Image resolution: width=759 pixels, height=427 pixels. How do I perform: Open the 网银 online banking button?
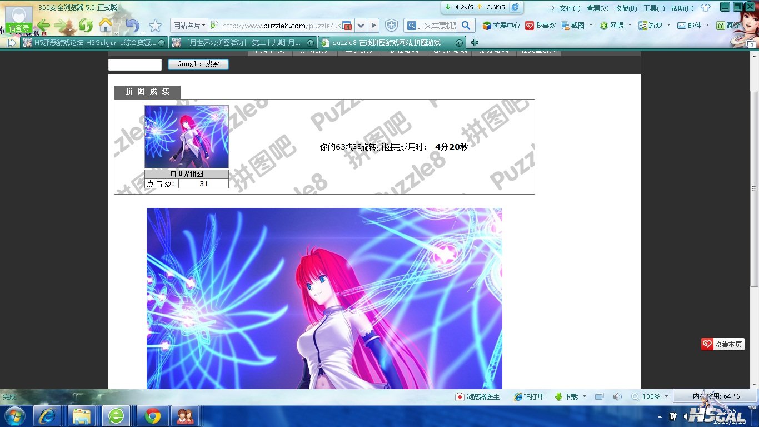tap(612, 26)
